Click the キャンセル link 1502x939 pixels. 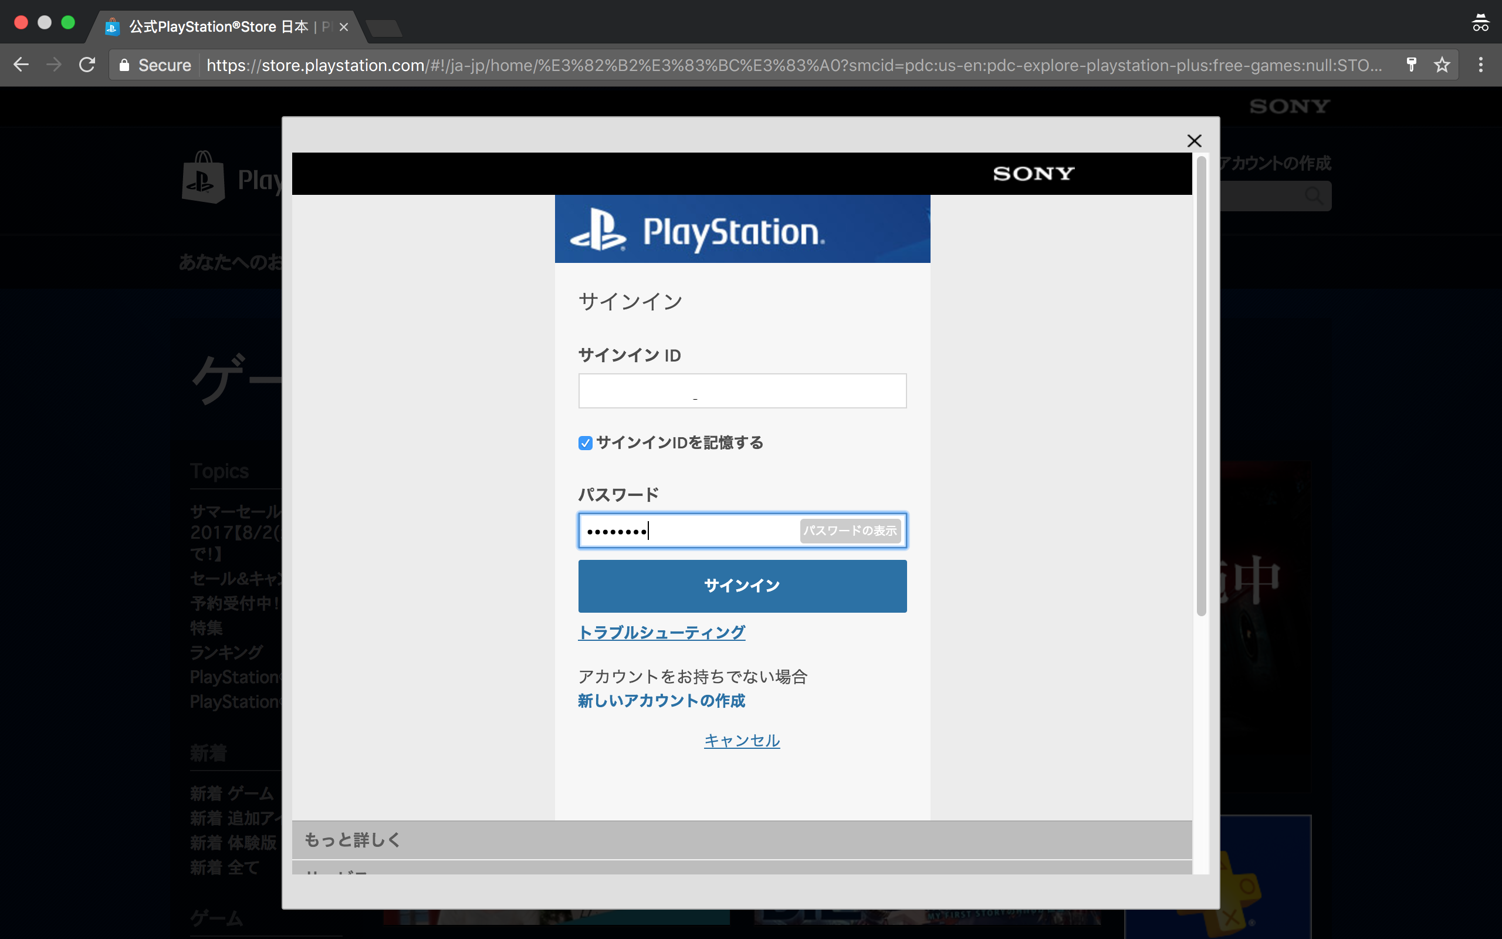click(742, 740)
